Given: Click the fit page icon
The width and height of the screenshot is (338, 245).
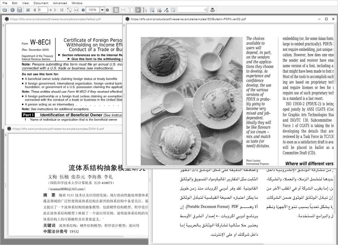Looking at the screenshot, I should (69, 10).
